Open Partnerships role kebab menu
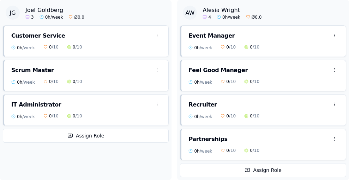The width and height of the screenshot is (349, 180). coord(335,139)
